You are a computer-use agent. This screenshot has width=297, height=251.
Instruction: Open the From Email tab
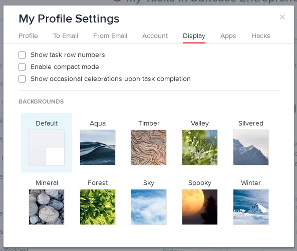click(110, 35)
